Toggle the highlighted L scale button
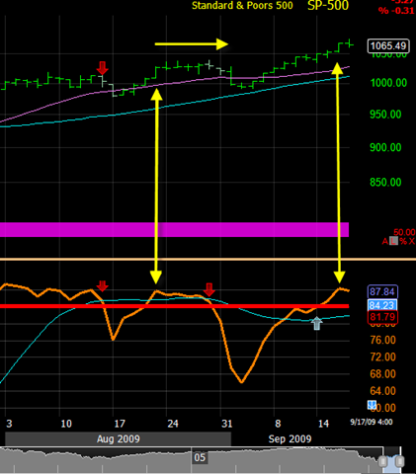This screenshot has height=474, width=416. (394, 241)
